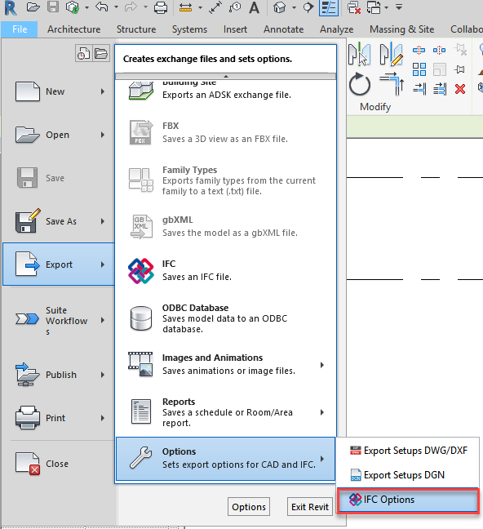Choose Export Setups DWG/DXF
483x529 pixels.
tap(408, 451)
